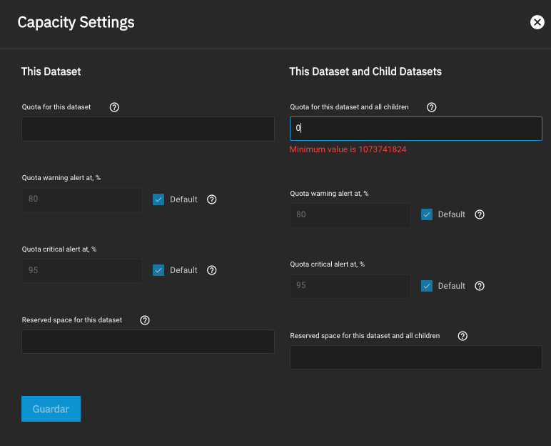Toggle Default checkbox for This Dataset critical alert
551x446 pixels.
[x=158, y=270]
